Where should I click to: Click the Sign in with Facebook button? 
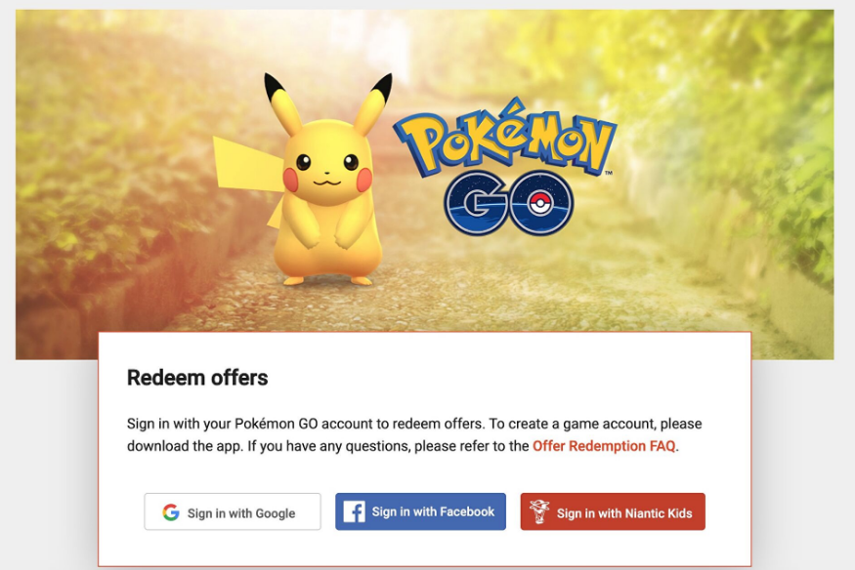click(x=420, y=511)
